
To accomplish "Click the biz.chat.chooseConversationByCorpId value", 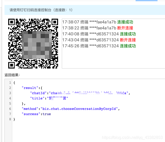I will point(79,109).
